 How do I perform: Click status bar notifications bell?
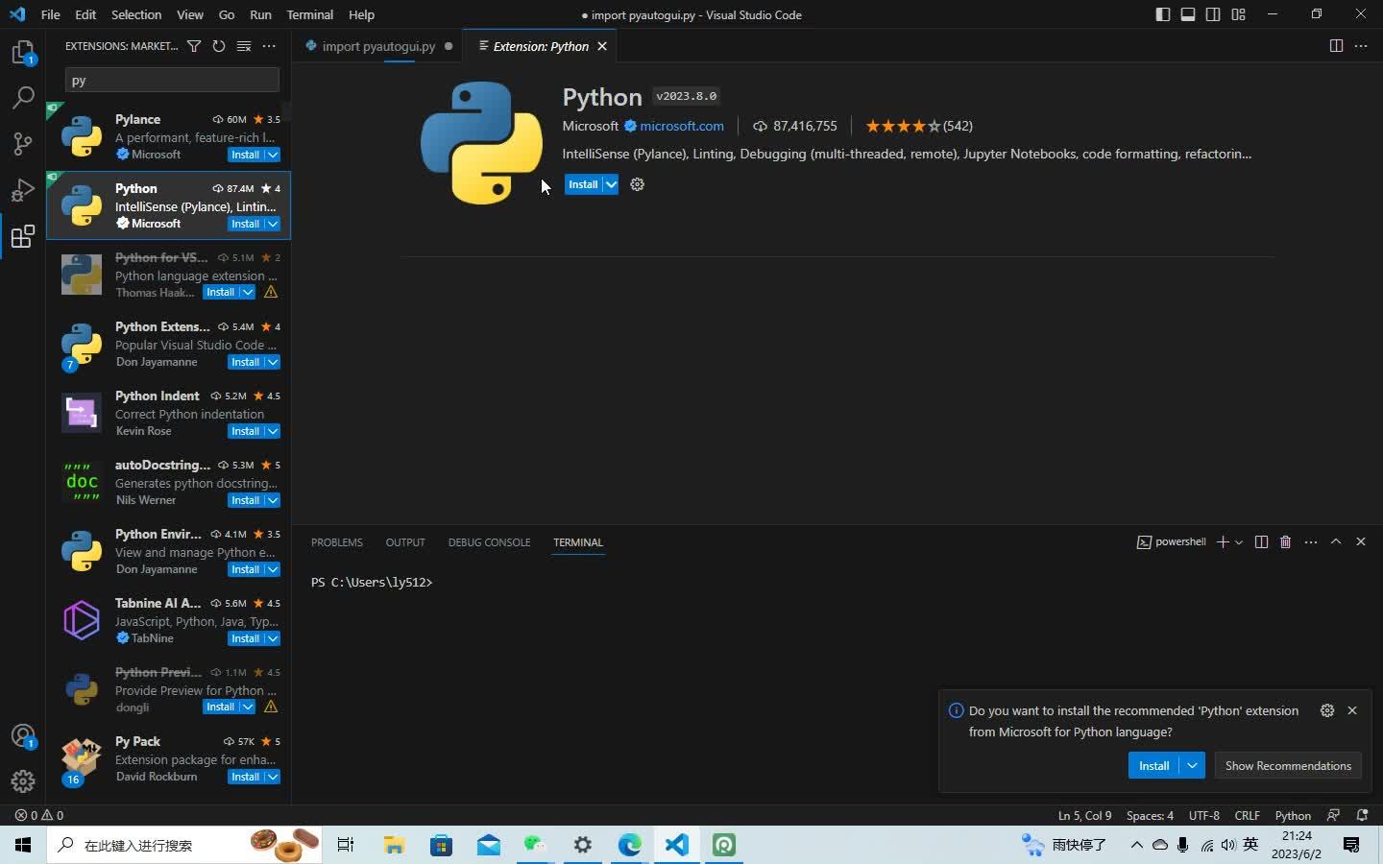pyautogui.click(x=1362, y=815)
